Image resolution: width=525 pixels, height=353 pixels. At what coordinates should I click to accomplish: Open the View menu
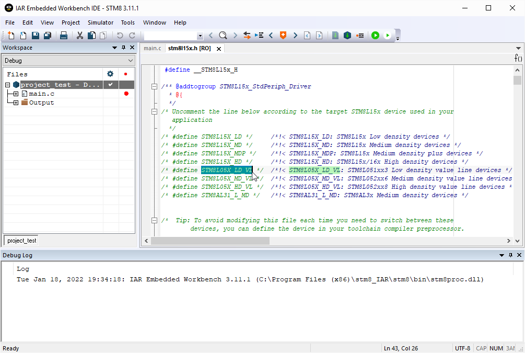[47, 22]
